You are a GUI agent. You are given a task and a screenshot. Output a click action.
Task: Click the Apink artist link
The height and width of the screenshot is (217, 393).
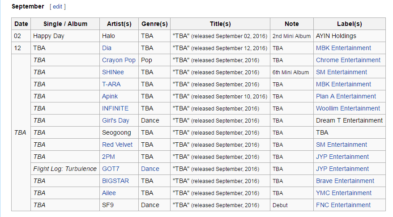coord(110,96)
